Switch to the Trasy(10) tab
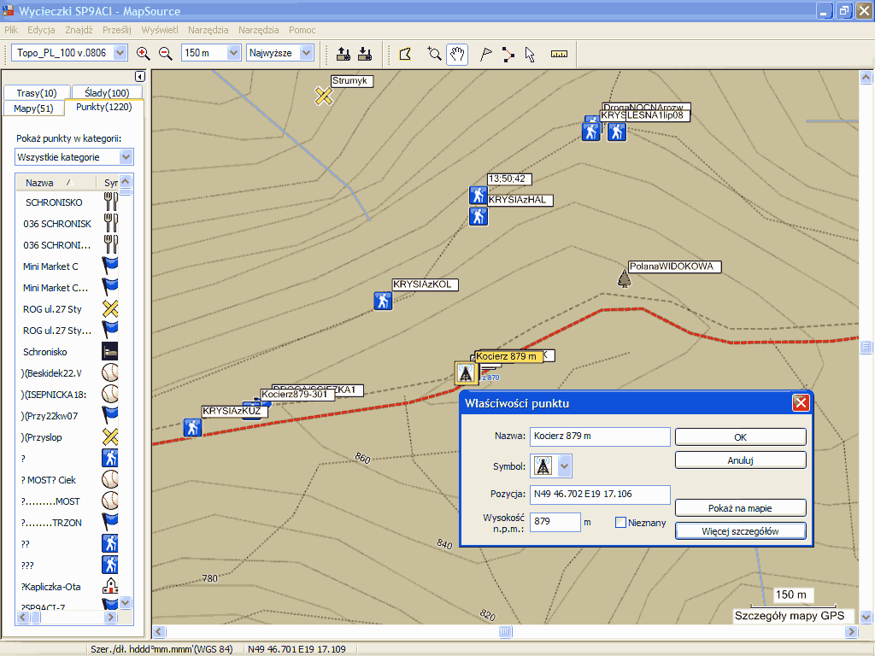This screenshot has width=875, height=656. point(37,92)
